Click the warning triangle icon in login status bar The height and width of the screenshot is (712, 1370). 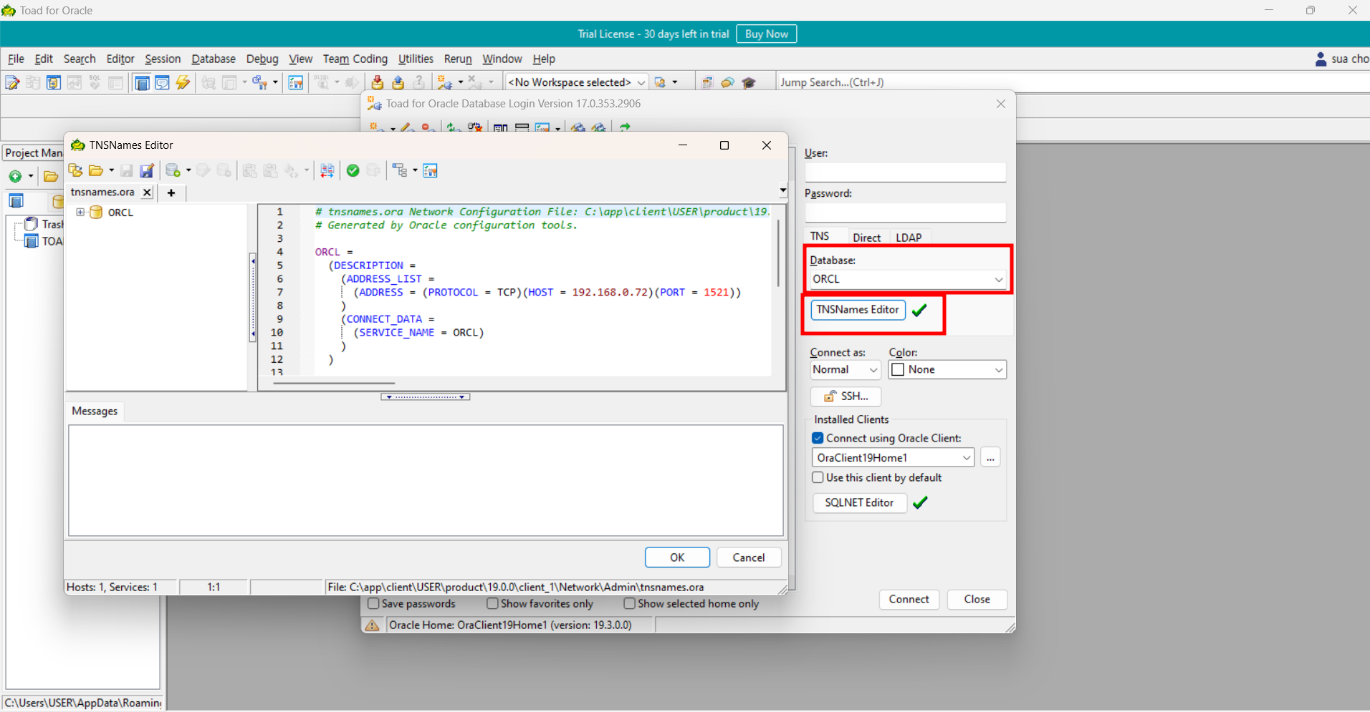[372, 625]
